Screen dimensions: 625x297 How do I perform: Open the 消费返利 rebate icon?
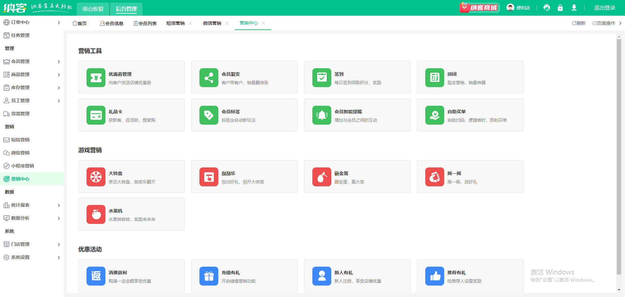[x=96, y=276]
